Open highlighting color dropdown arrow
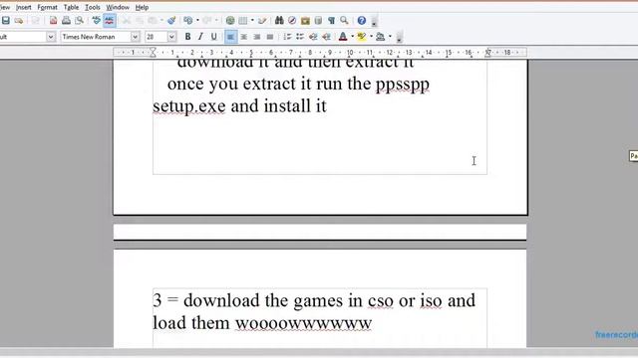The image size is (638, 358). click(371, 37)
